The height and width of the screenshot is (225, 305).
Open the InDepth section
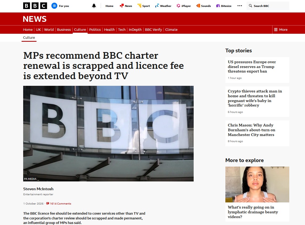coord(135,30)
